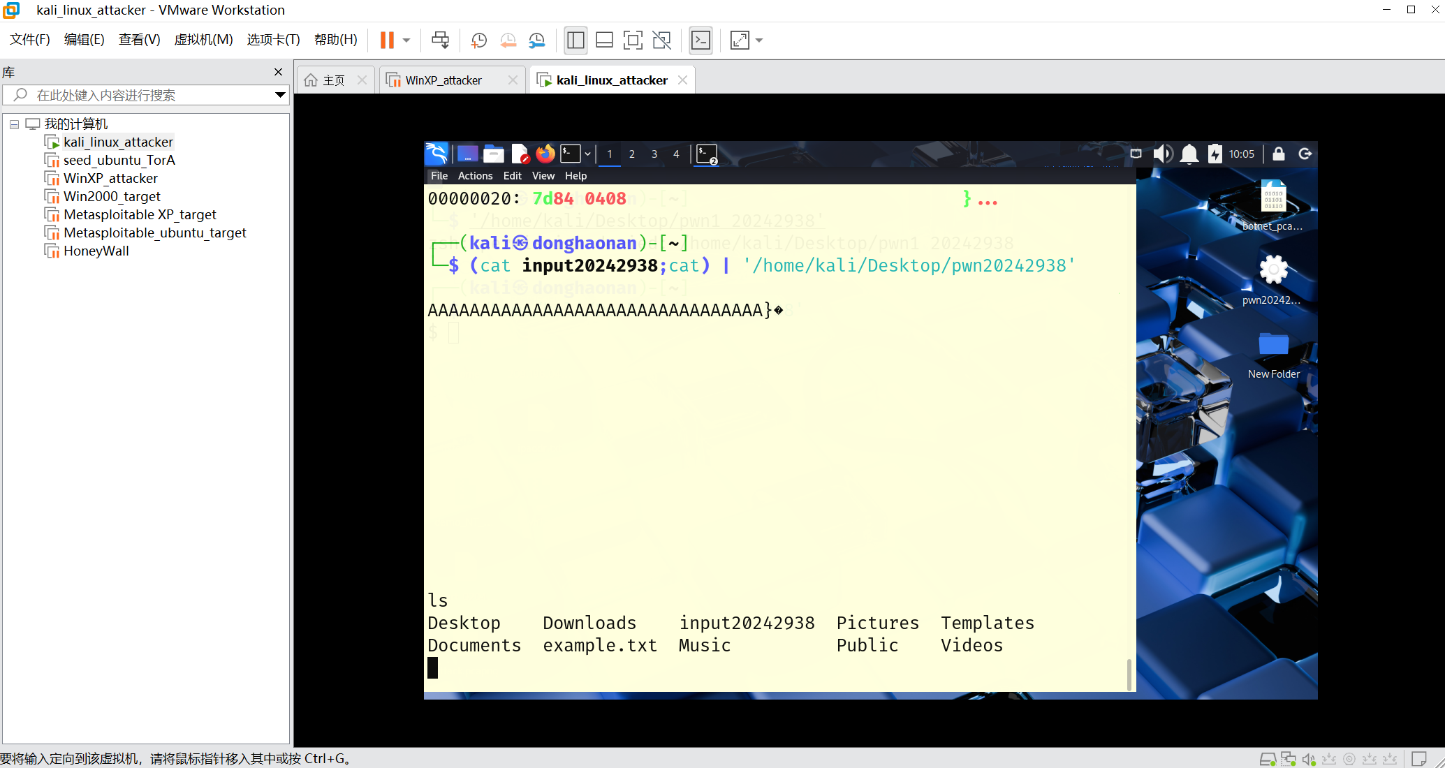Toggle the thumbnail bar view button
This screenshot has width=1445, height=768.
click(x=604, y=40)
